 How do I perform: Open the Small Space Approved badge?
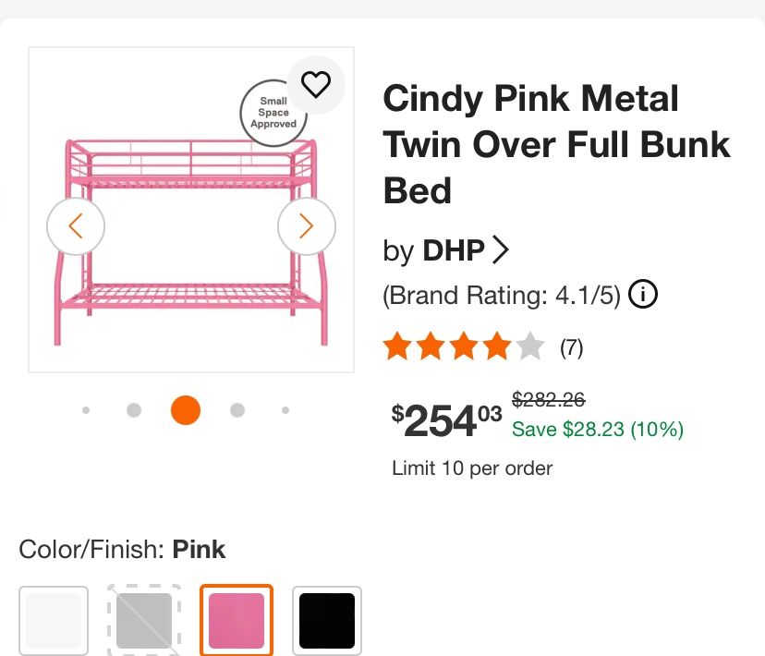point(273,110)
